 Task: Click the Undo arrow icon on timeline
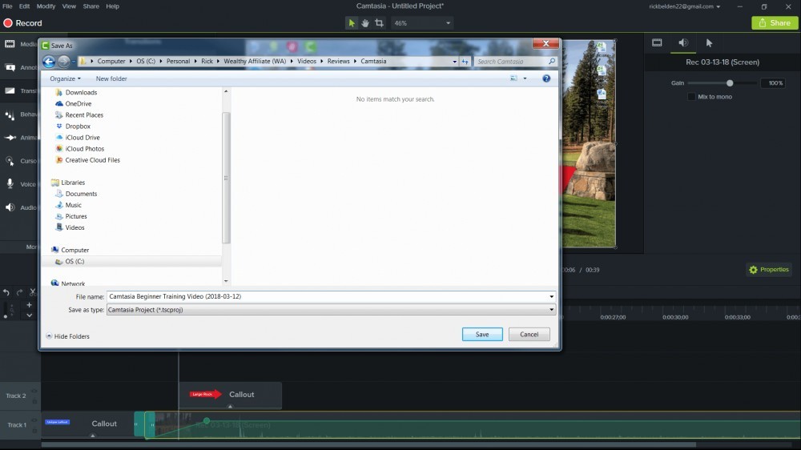[x=6, y=292]
